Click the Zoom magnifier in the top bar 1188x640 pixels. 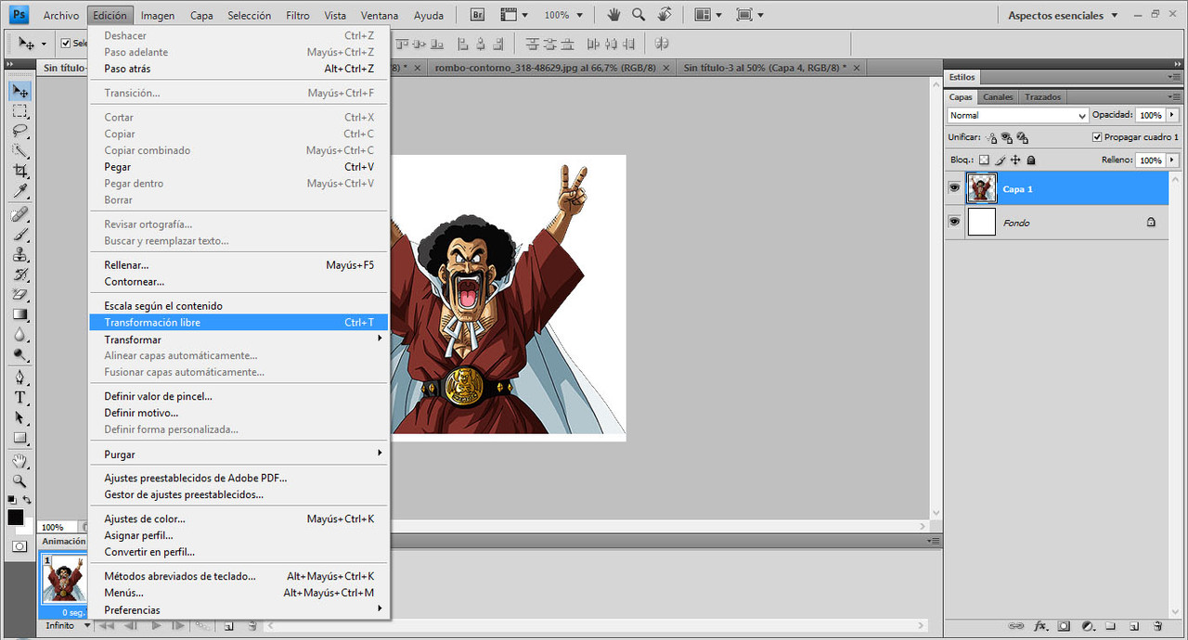[x=639, y=15]
